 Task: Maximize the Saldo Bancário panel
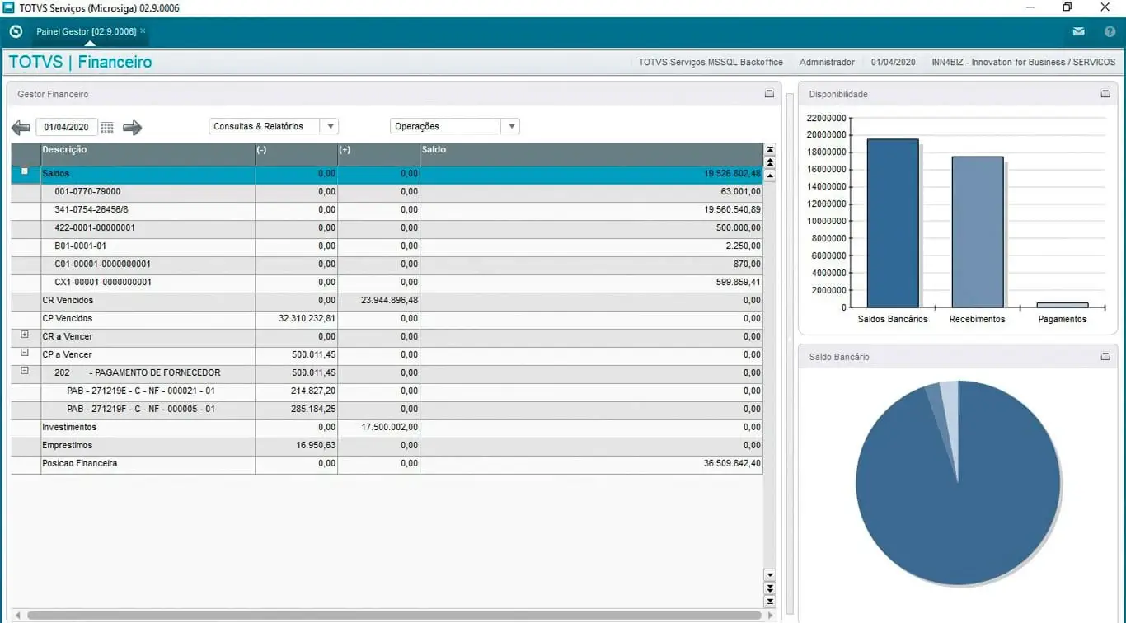[1105, 357]
